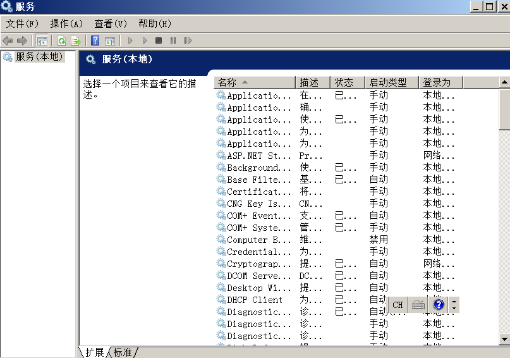The height and width of the screenshot is (358, 510).
Task: Click the CH language indicator on language bar
Action: coord(398,305)
